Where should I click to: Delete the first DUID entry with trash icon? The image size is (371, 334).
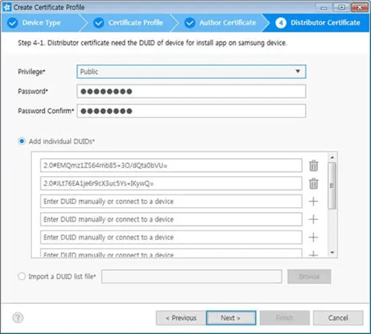coord(313,165)
